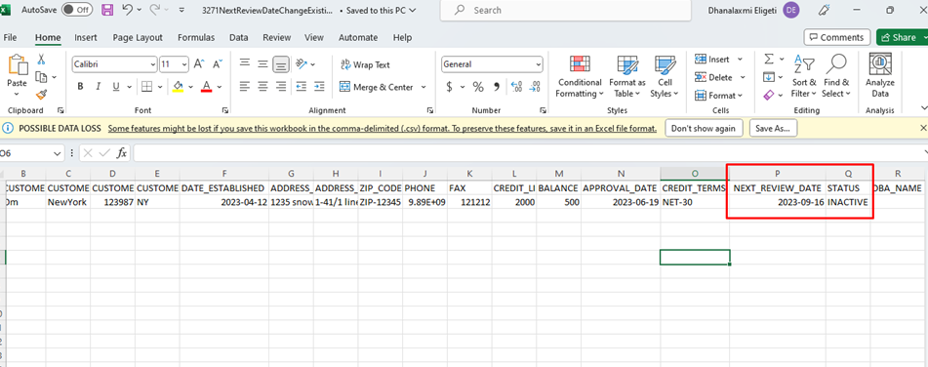
Task: Expand the Font Color dropdown arrow
Action: coord(219,87)
